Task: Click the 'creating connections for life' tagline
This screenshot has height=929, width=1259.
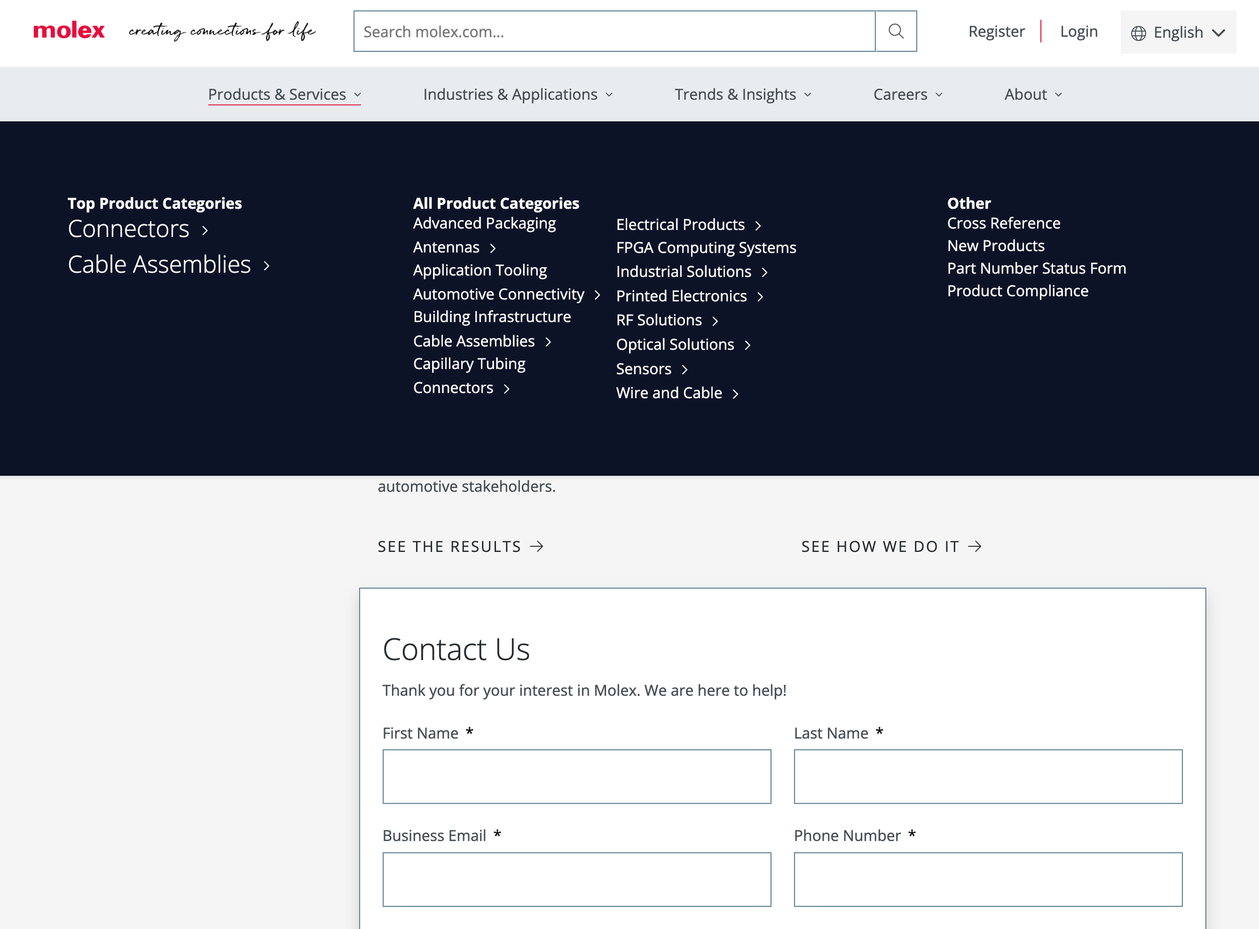Action: pyautogui.click(x=222, y=31)
